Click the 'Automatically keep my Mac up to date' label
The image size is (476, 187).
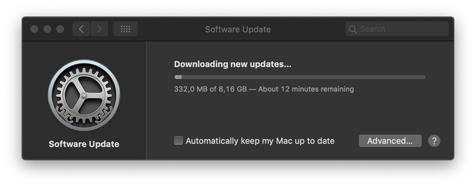260,141
